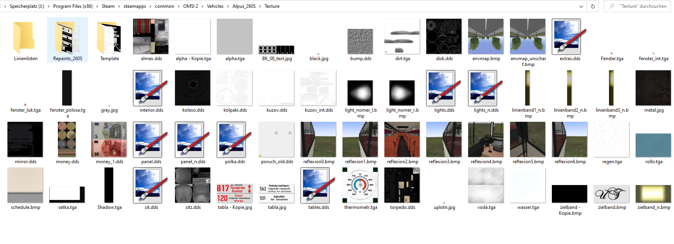The width and height of the screenshot is (674, 244).
Task: Open the Repaints_260S folder
Action: tap(67, 37)
